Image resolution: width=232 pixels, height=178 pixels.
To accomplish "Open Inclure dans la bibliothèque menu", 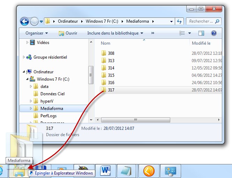I will (x=115, y=33).
